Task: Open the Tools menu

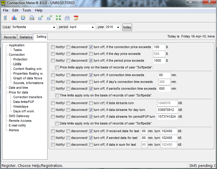Action: pos(27,10)
